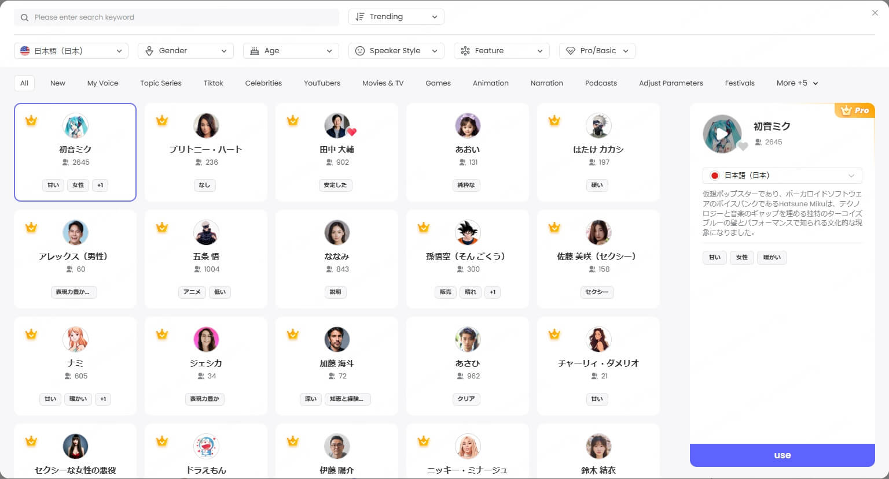Click the 純粋な tag on あおい card
Viewport: 889px width, 479px height.
tap(466, 185)
